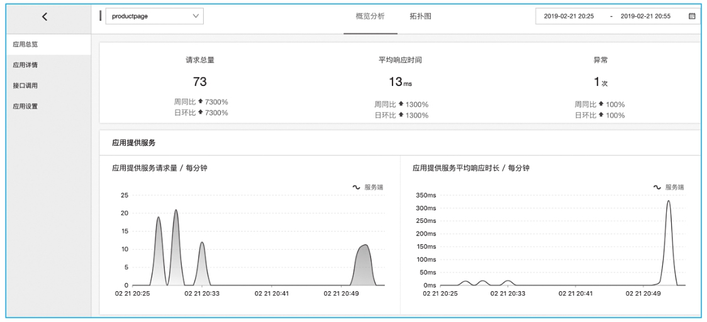
Task: Click the 请求总量 value 73
Action: (x=199, y=82)
